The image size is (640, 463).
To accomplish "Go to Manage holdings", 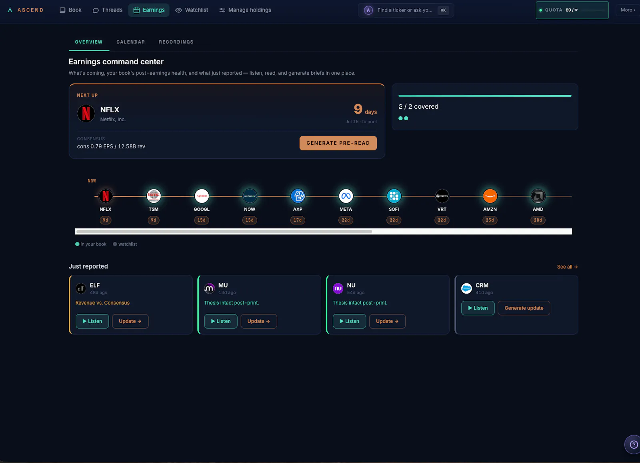I will (x=245, y=10).
